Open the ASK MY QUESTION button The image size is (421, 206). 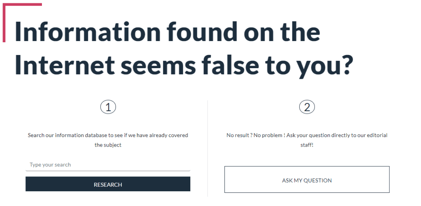(307, 180)
